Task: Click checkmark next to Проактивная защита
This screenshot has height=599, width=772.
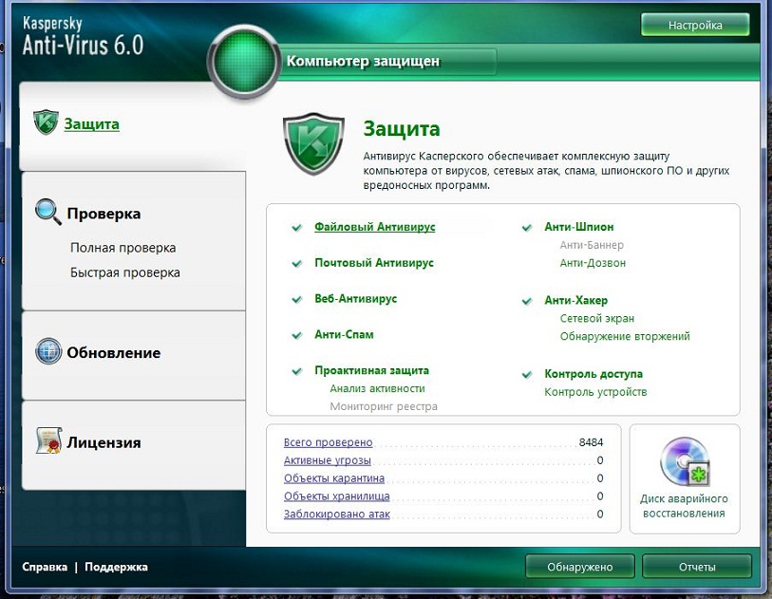Action: (x=297, y=371)
